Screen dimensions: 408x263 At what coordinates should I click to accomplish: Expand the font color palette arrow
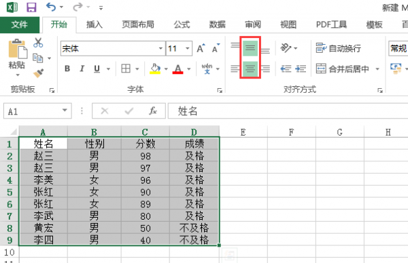pyautogui.click(x=189, y=69)
